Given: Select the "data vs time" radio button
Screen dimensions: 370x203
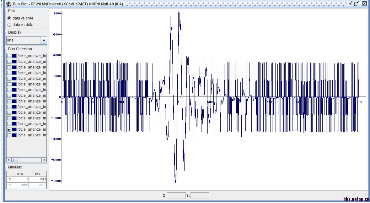Looking at the screenshot, I should pyautogui.click(x=9, y=18).
